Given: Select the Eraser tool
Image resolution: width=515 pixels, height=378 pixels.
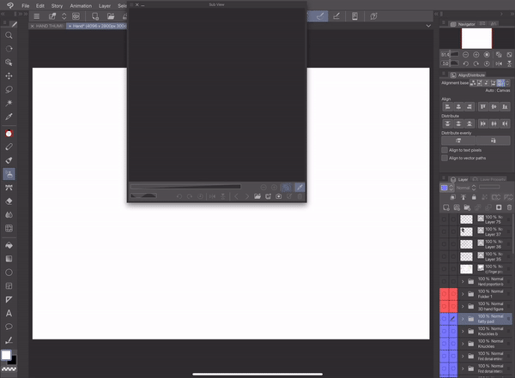Looking at the screenshot, I should (x=9, y=201).
